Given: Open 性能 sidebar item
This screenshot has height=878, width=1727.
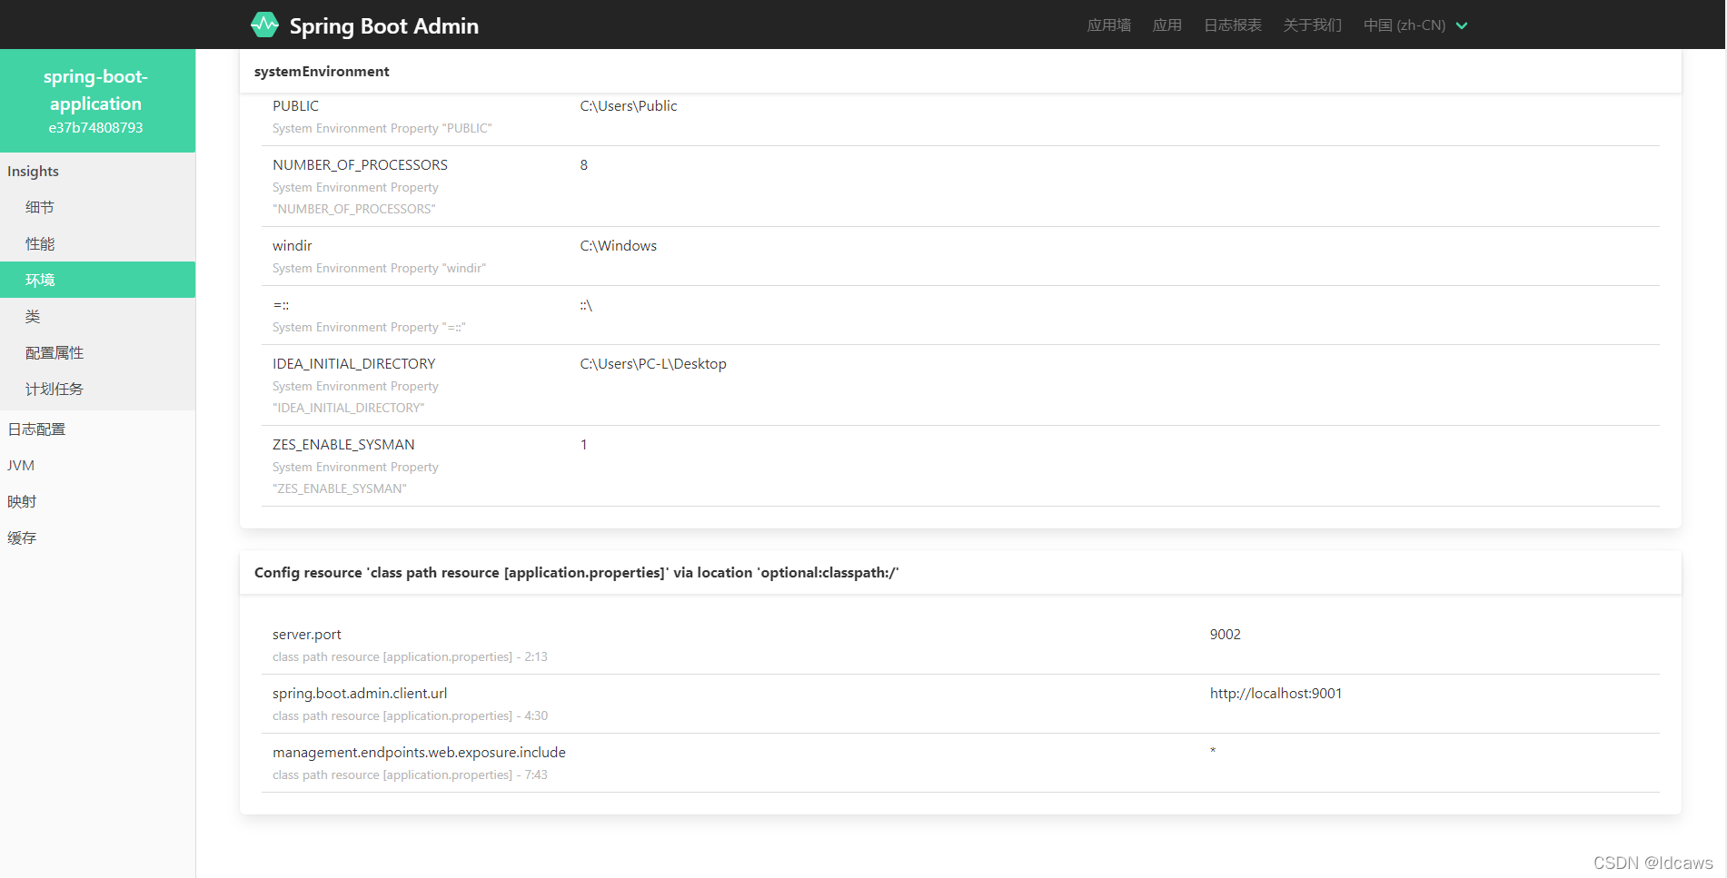Looking at the screenshot, I should (97, 243).
